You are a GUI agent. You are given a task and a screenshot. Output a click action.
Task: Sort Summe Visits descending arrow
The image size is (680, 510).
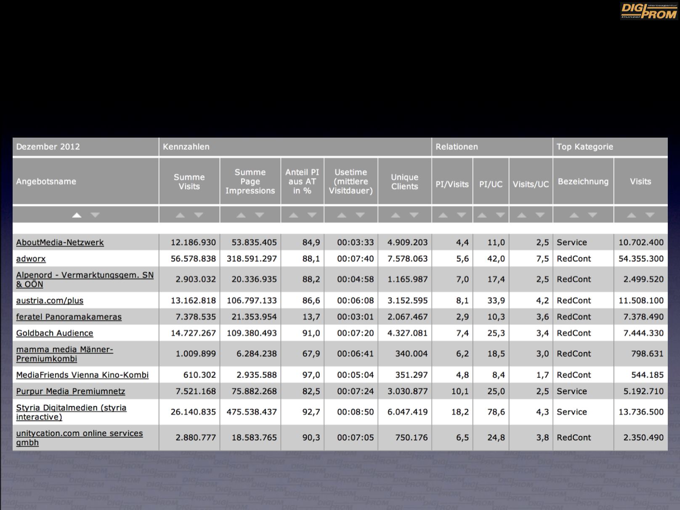pyautogui.click(x=199, y=215)
